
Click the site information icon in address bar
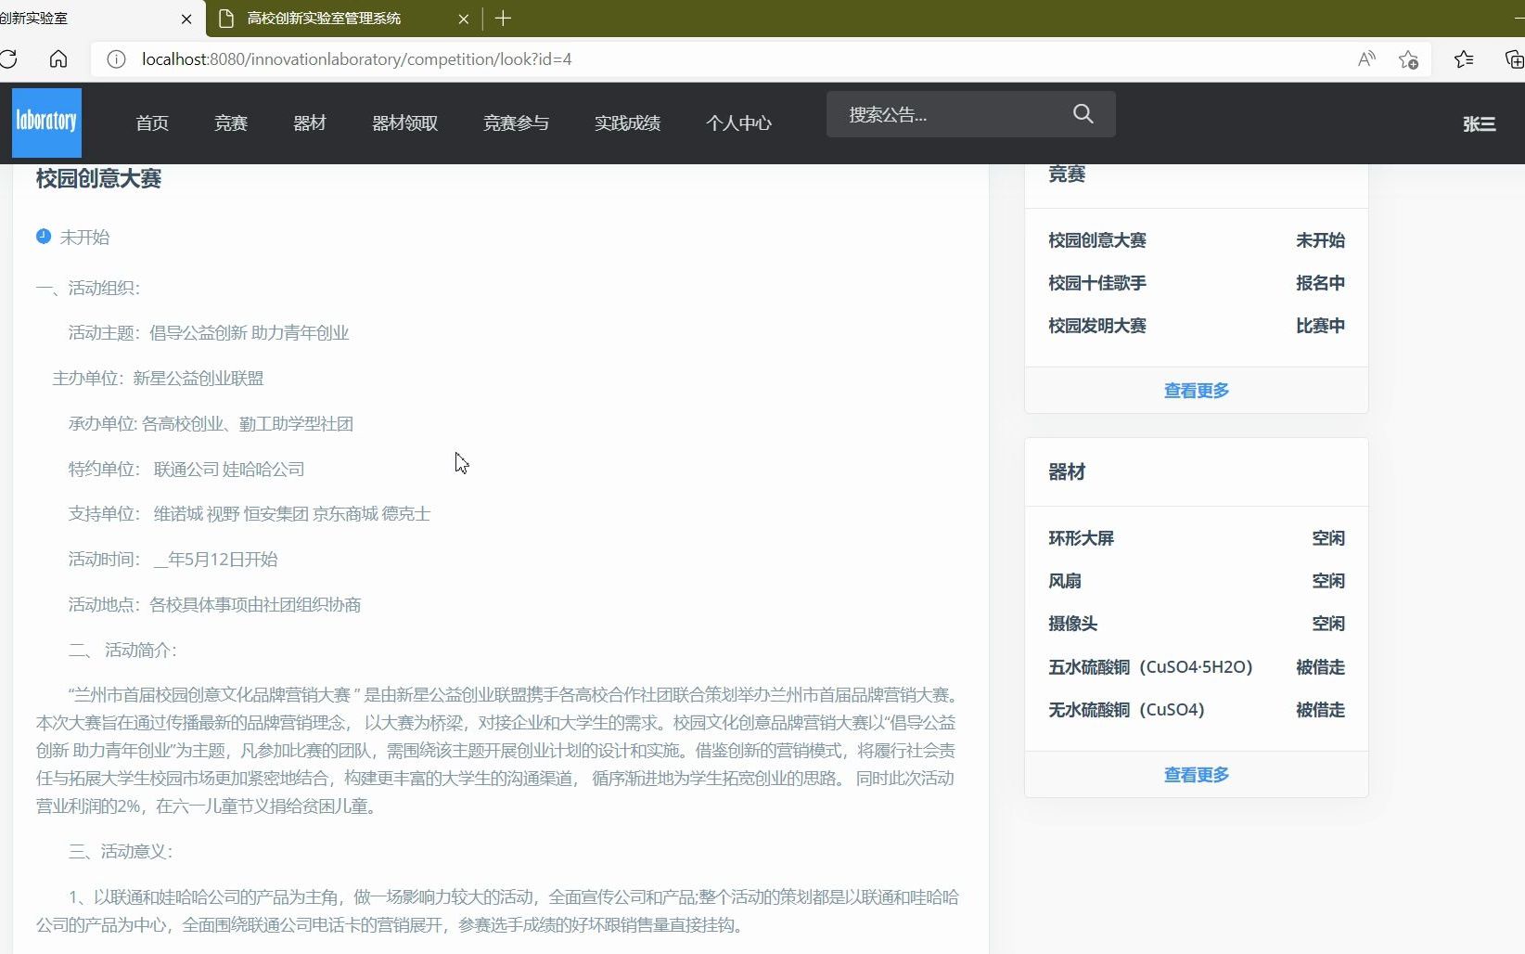point(116,58)
